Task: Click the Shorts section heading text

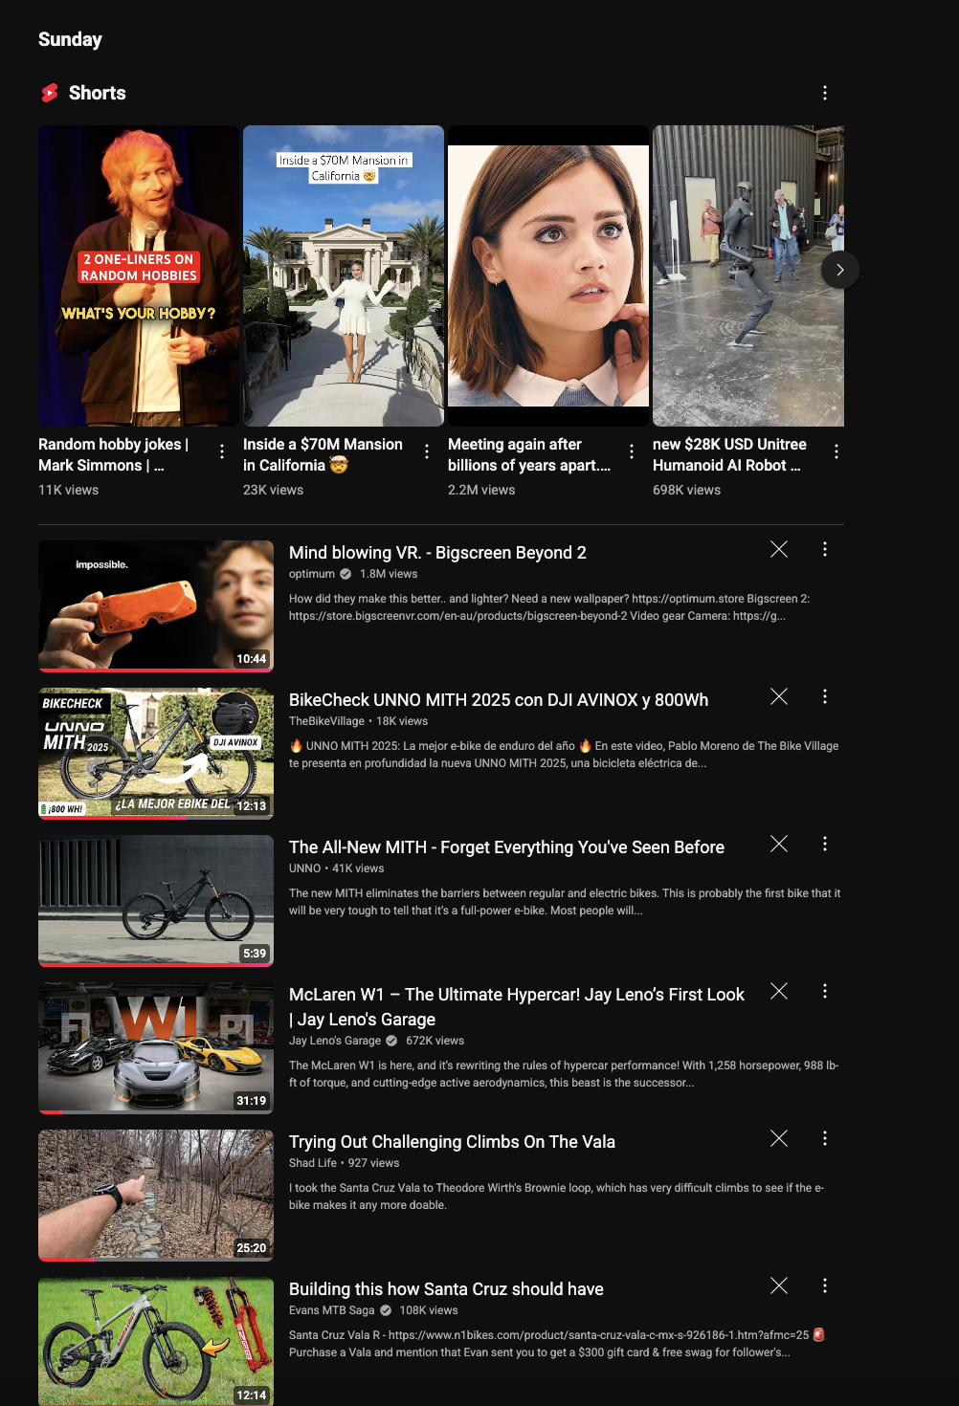Action: (98, 93)
